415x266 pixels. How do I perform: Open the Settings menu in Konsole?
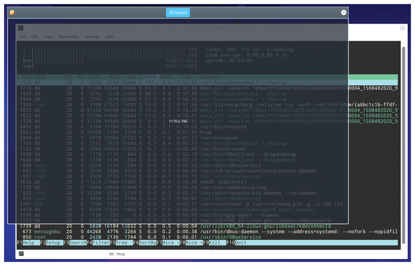click(x=92, y=37)
